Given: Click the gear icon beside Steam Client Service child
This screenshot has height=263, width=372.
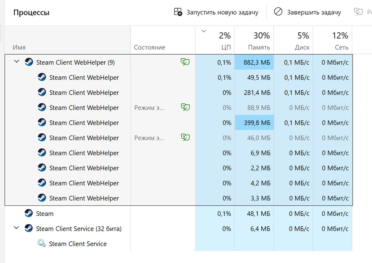Looking at the screenshot, I should [42, 244].
